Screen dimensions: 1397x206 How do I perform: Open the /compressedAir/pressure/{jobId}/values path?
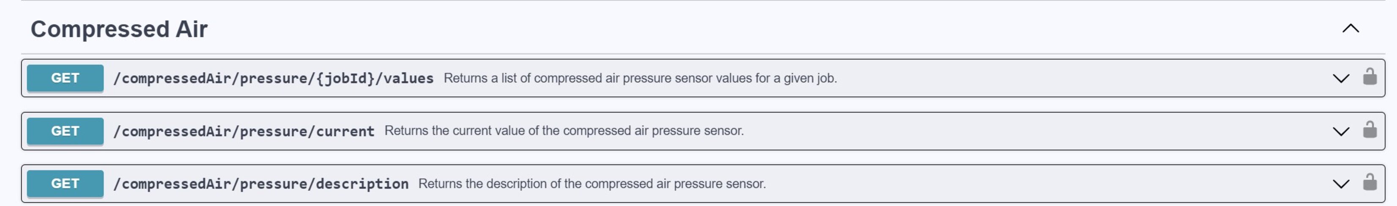(x=273, y=79)
